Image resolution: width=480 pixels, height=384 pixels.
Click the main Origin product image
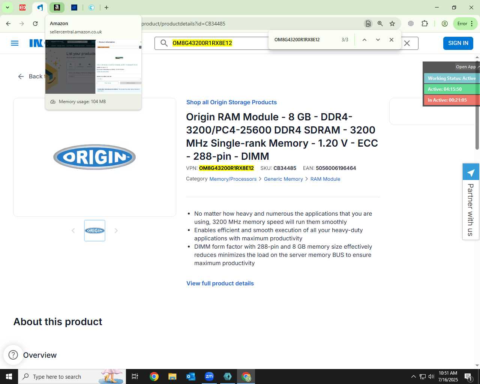[x=94, y=157]
